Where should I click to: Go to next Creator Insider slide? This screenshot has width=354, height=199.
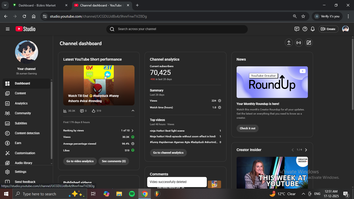pyautogui.click(x=306, y=150)
